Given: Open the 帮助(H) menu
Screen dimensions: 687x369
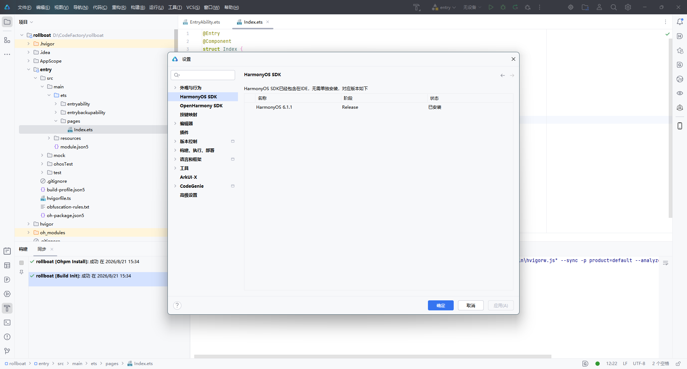Looking at the screenshot, I should [232, 7].
